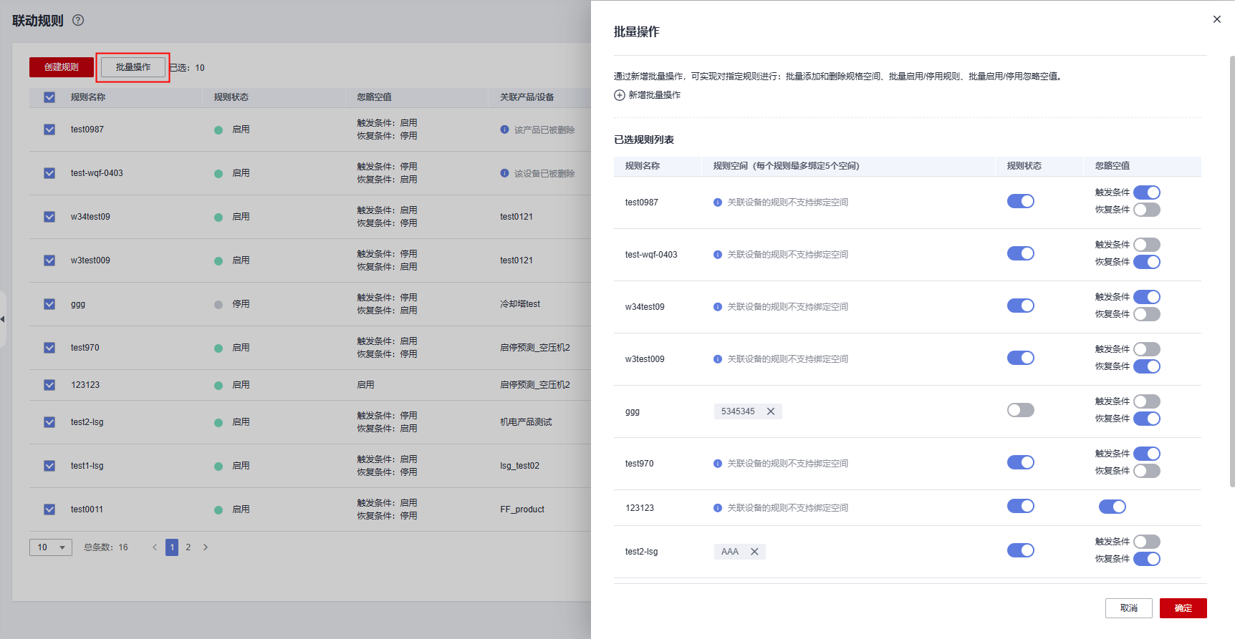1235x639 pixels.
Task: Go to page 2 in pagination
Action: click(188, 547)
